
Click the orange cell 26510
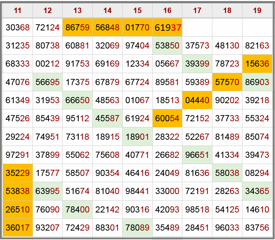coord(17,209)
